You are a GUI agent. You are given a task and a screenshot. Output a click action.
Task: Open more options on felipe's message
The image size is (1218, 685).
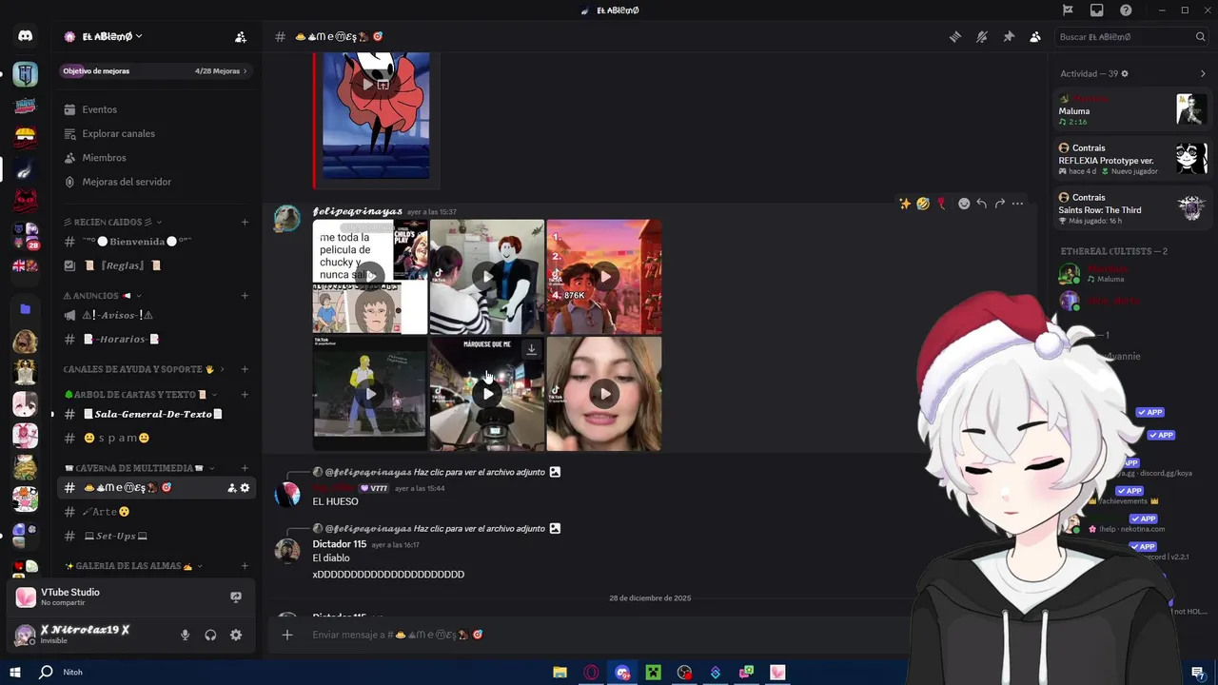(1018, 204)
